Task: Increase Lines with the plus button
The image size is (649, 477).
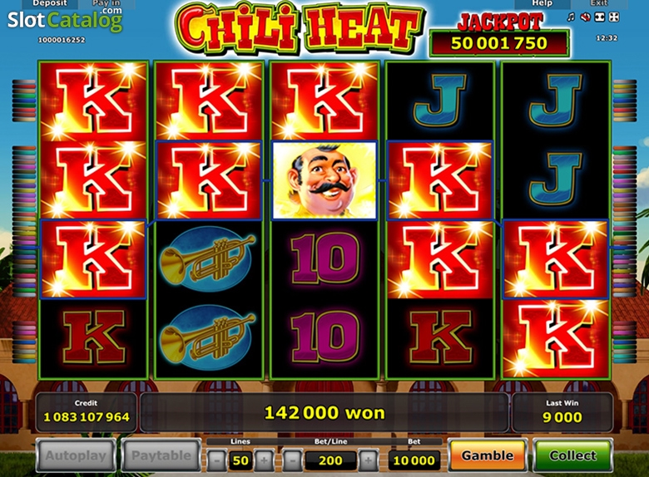Action: pyautogui.click(x=264, y=460)
